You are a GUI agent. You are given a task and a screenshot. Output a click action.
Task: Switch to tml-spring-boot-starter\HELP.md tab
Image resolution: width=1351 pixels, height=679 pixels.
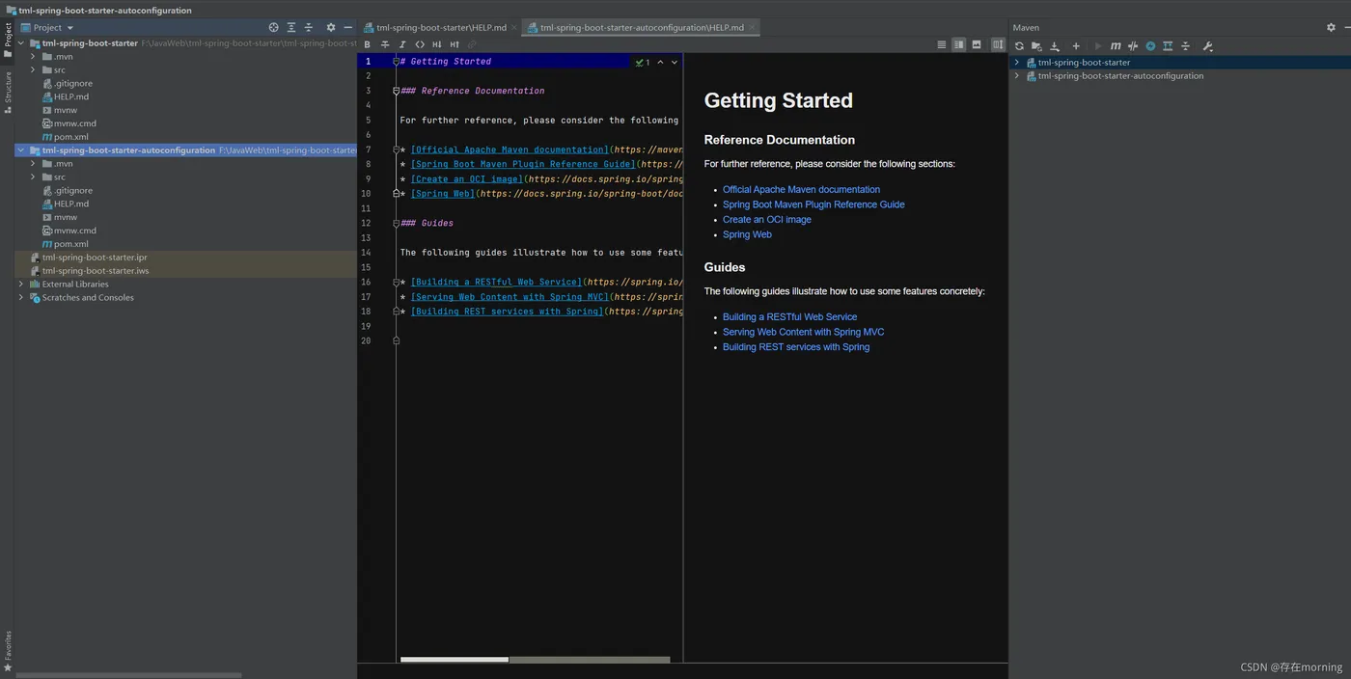tap(441, 28)
